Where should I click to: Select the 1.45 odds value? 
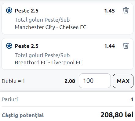click(x=110, y=11)
